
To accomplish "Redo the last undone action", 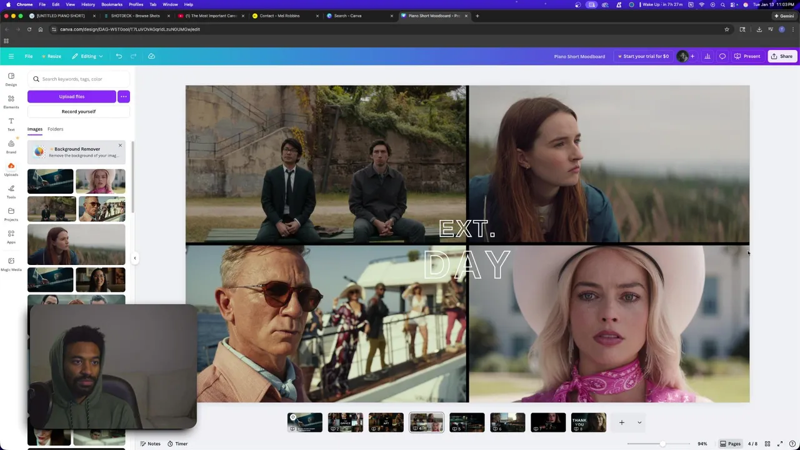I will click(133, 56).
